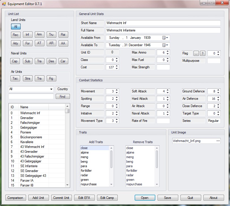
Task: Filter naval units by Des
Action: (51, 61)
